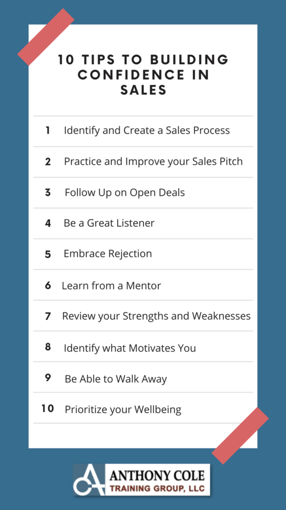Select tip "Practice and Improve your Sales Pitch"

click(153, 161)
